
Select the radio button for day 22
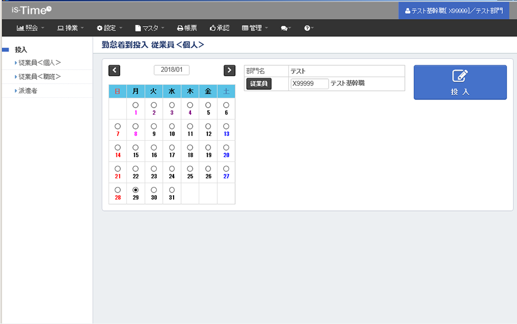pyautogui.click(x=136, y=169)
